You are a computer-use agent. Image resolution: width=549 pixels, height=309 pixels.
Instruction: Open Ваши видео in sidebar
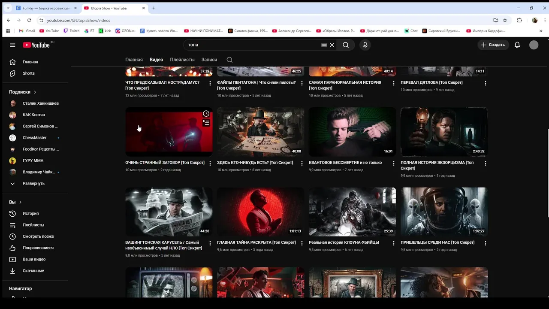click(x=34, y=259)
